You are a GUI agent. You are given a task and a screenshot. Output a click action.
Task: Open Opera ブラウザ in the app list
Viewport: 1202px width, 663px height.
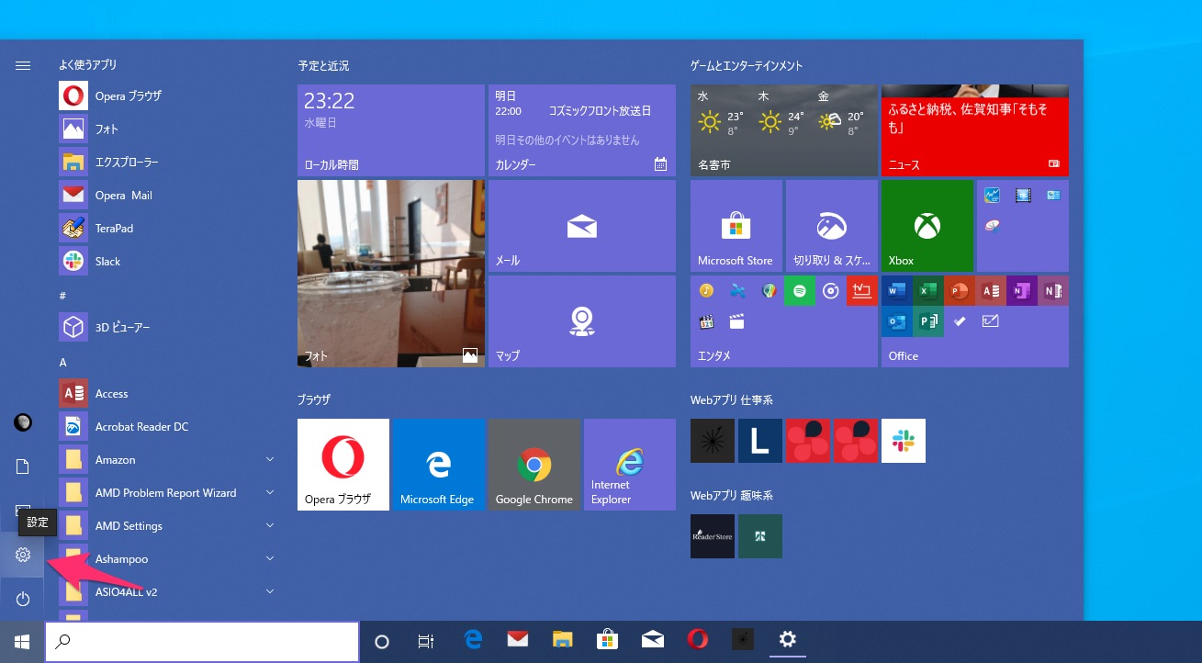165,96
